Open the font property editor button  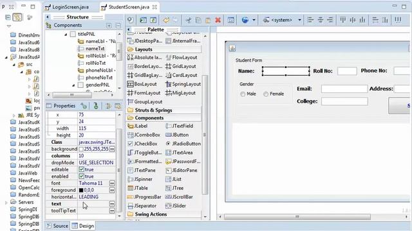(x=112, y=183)
